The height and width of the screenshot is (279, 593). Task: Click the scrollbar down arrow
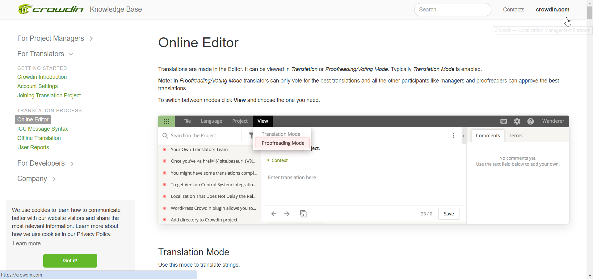click(x=590, y=276)
